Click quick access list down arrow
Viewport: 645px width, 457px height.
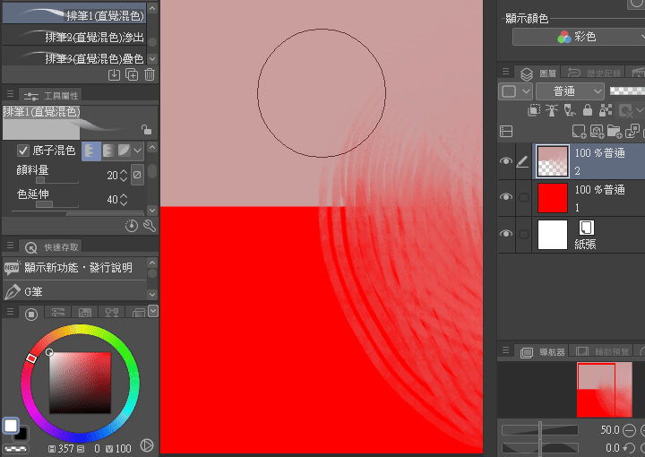click(152, 295)
